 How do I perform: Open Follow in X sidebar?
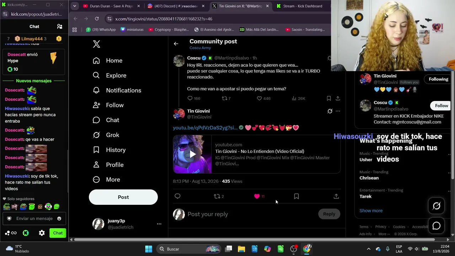pyautogui.click(x=108, y=105)
